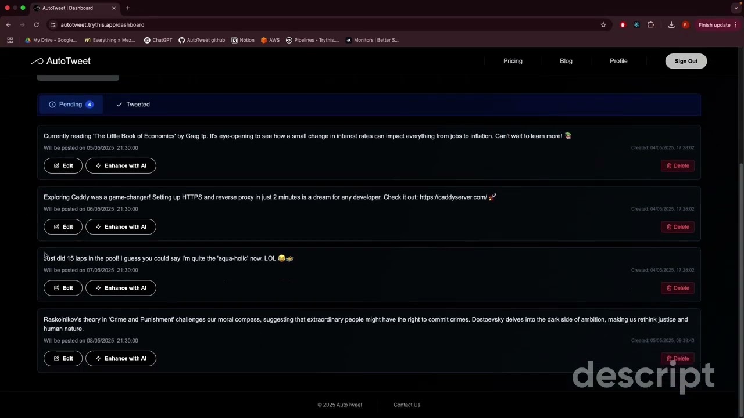Open the Pricing page
The width and height of the screenshot is (744, 418).
pyautogui.click(x=513, y=61)
